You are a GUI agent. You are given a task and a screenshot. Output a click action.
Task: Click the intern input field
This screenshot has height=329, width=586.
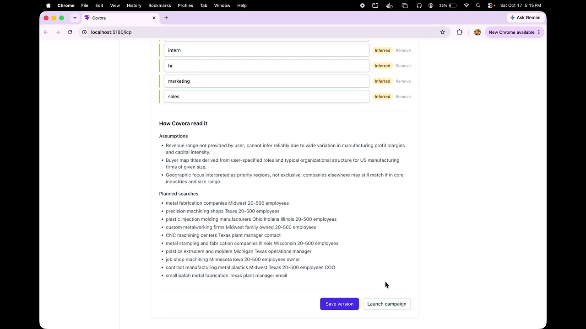266,50
